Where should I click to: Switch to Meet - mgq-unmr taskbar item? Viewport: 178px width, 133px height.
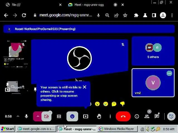[77, 129]
